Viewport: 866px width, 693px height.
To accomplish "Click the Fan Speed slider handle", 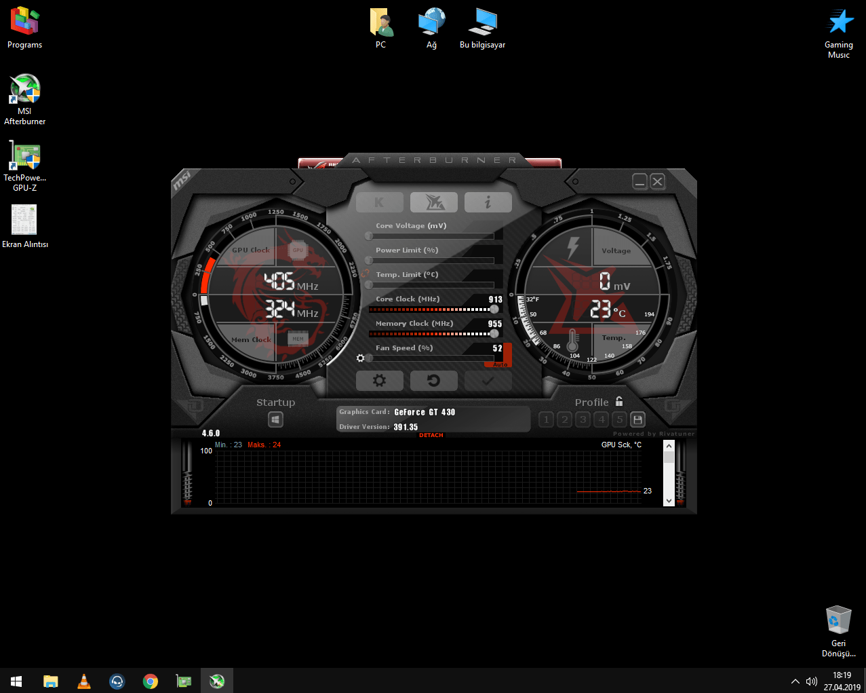I will tap(369, 358).
